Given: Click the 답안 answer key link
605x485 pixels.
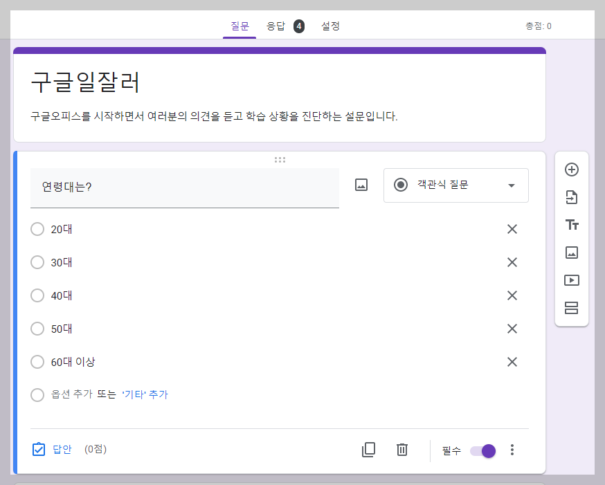Looking at the screenshot, I should click(x=62, y=449).
